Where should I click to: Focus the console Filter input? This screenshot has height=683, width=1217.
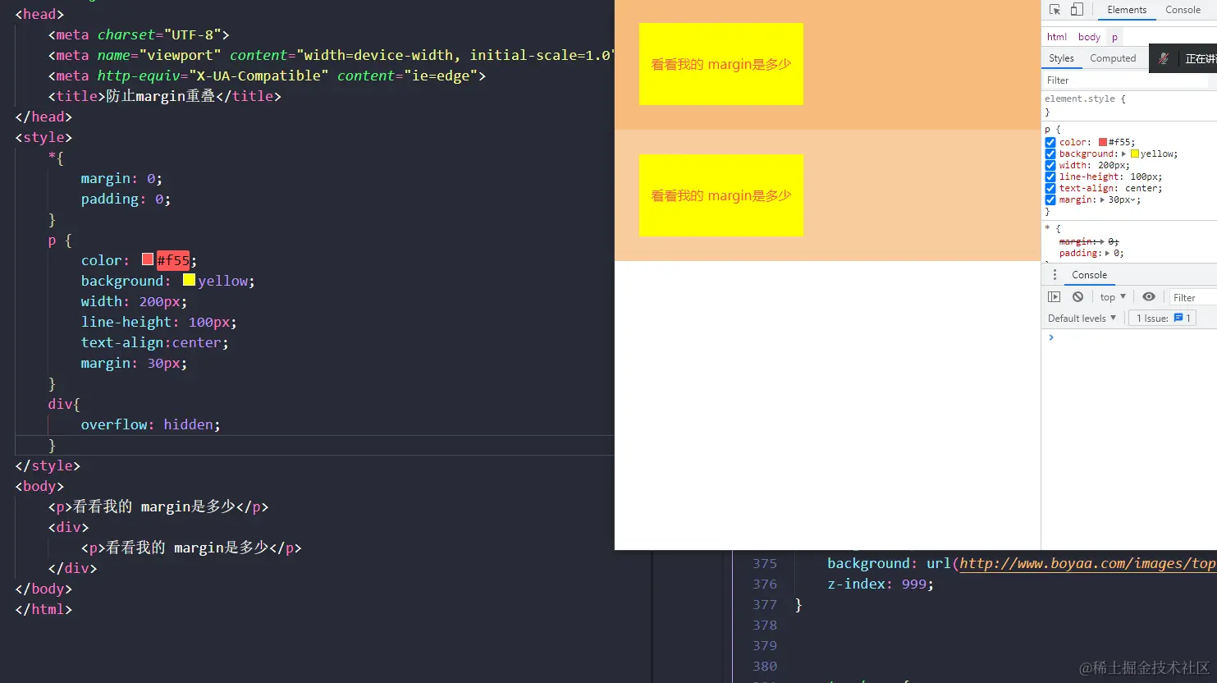tap(1193, 297)
